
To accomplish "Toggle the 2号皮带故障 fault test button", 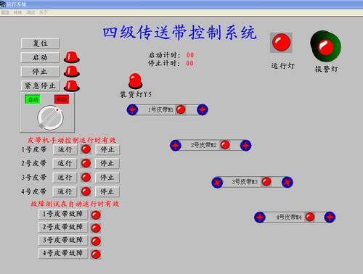I will click(63, 227).
